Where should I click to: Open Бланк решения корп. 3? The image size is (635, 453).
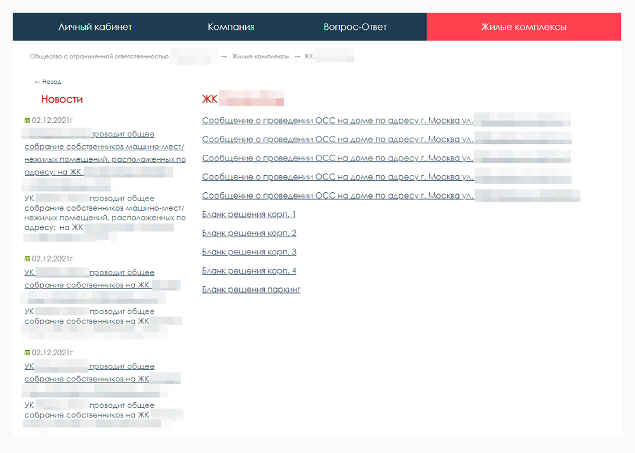pyautogui.click(x=249, y=252)
